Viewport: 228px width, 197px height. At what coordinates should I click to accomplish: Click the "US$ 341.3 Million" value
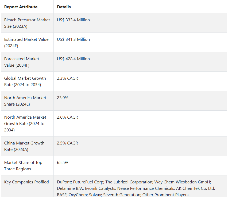[73, 39]
